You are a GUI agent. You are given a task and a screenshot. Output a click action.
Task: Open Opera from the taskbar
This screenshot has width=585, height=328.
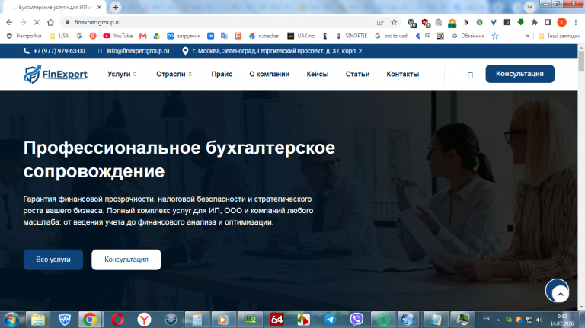pos(117,320)
